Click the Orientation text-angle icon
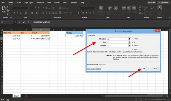Screen dimensions: 171x101 [53, 8]
